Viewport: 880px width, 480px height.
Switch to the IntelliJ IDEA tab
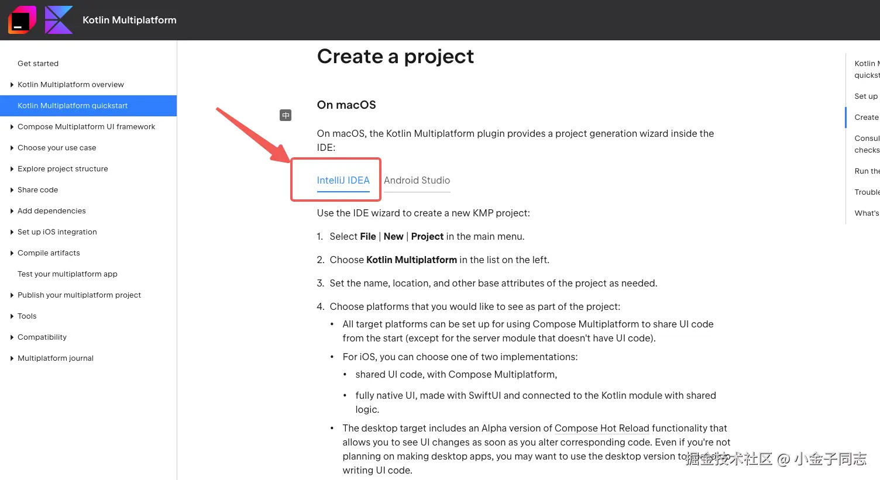[x=343, y=180]
